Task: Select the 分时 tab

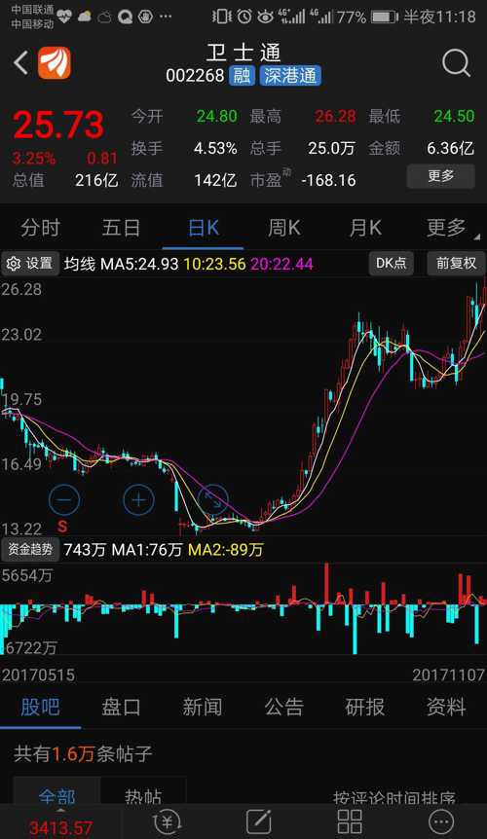Action: (x=41, y=228)
